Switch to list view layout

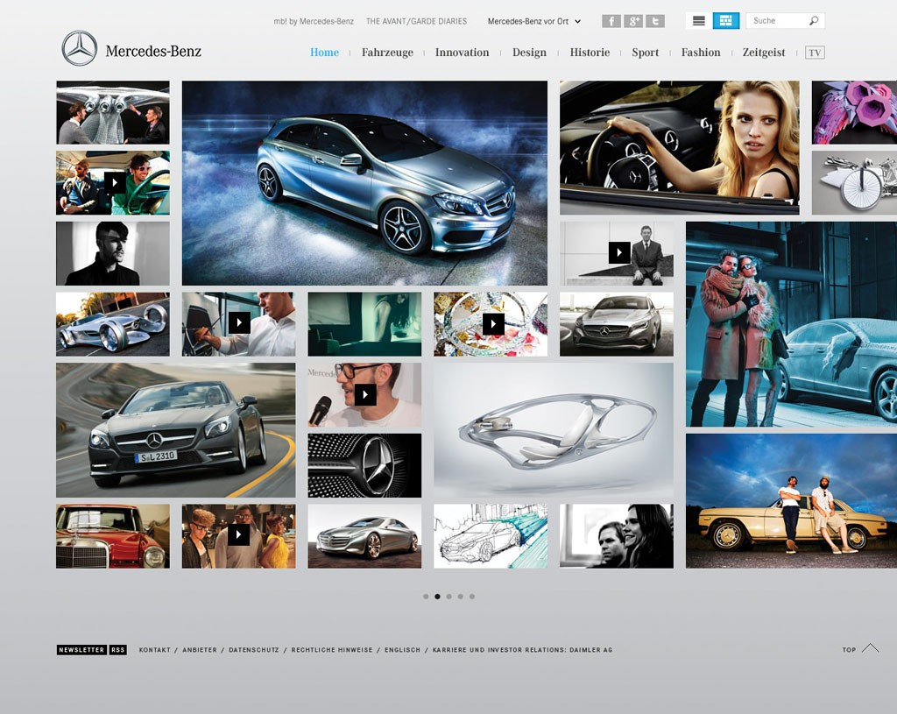coord(699,21)
